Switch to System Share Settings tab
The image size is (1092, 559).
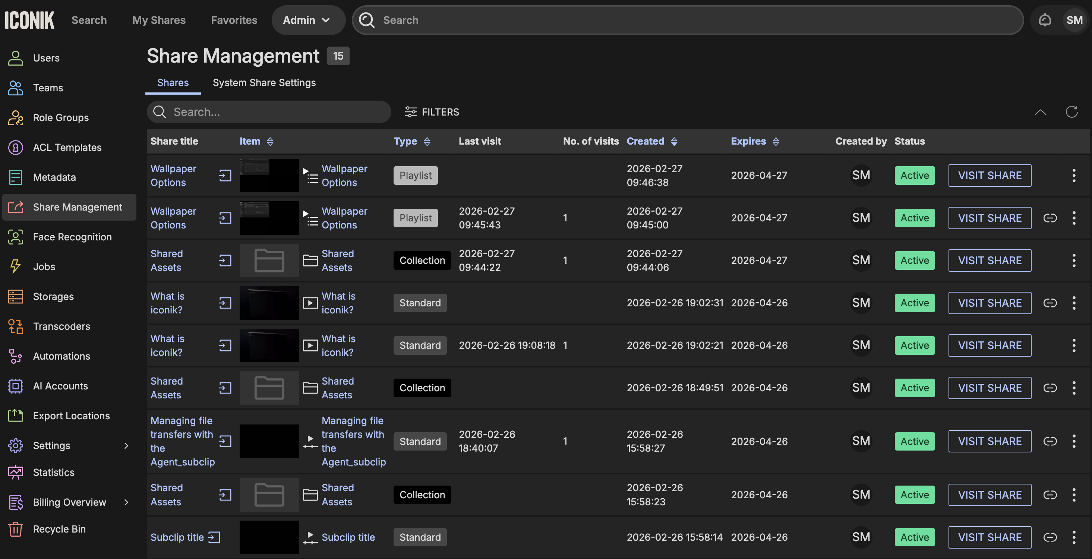[263, 83]
